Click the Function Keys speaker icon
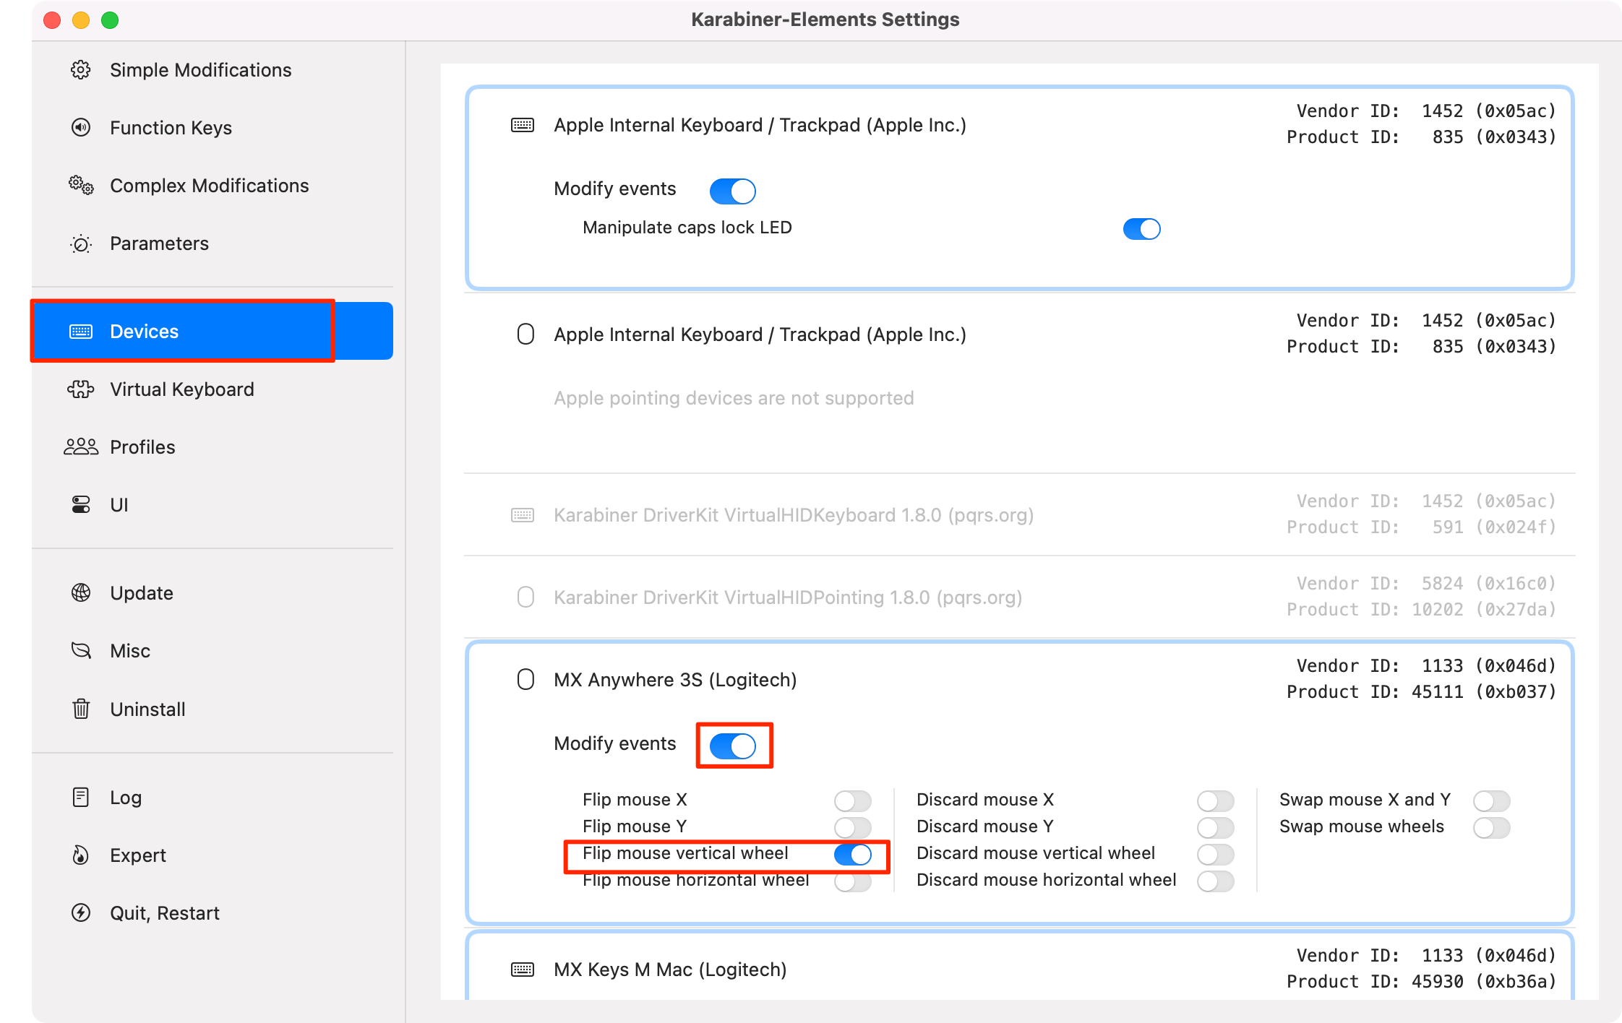This screenshot has width=1622, height=1023. (81, 128)
